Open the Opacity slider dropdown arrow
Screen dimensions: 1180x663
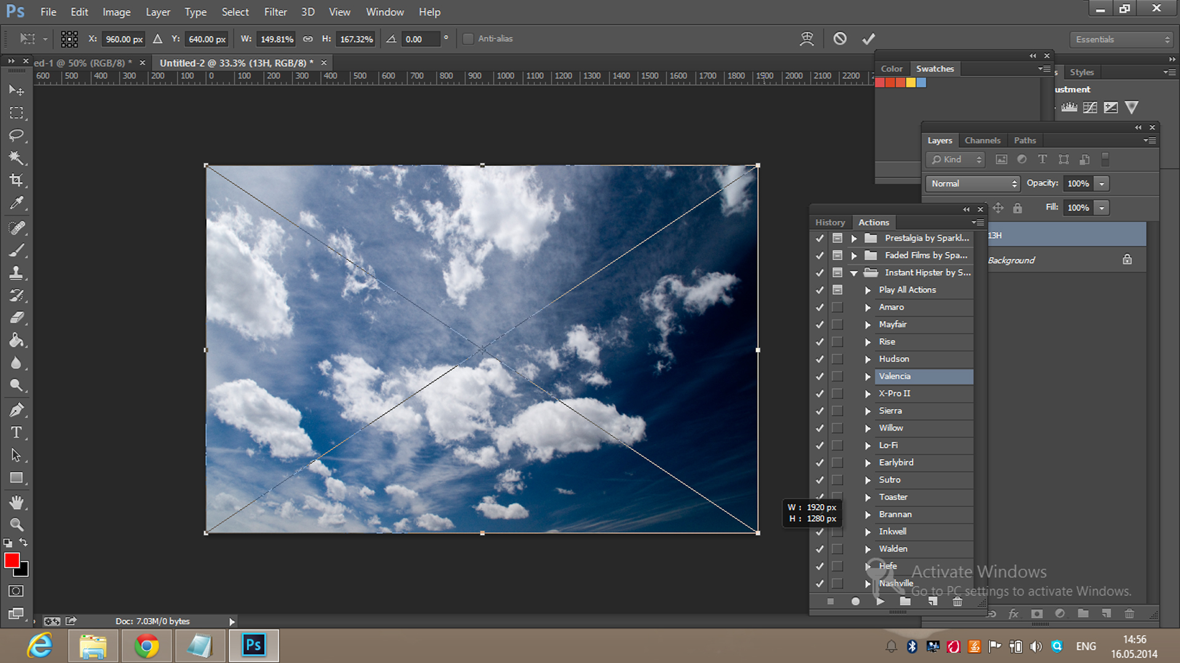coord(1102,184)
